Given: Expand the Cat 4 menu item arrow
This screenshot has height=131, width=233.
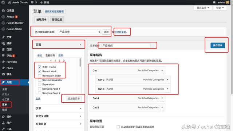Looking at the screenshot, I should [162, 98].
